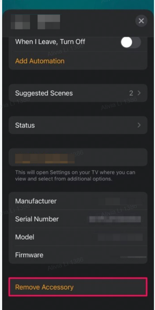Tap the Remove Accessory button
This screenshot has height=310, width=155.
tap(78, 287)
